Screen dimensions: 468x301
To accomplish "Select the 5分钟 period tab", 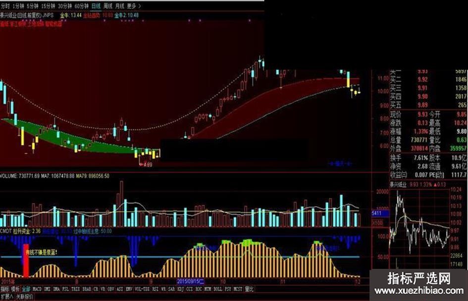I will [32, 6].
